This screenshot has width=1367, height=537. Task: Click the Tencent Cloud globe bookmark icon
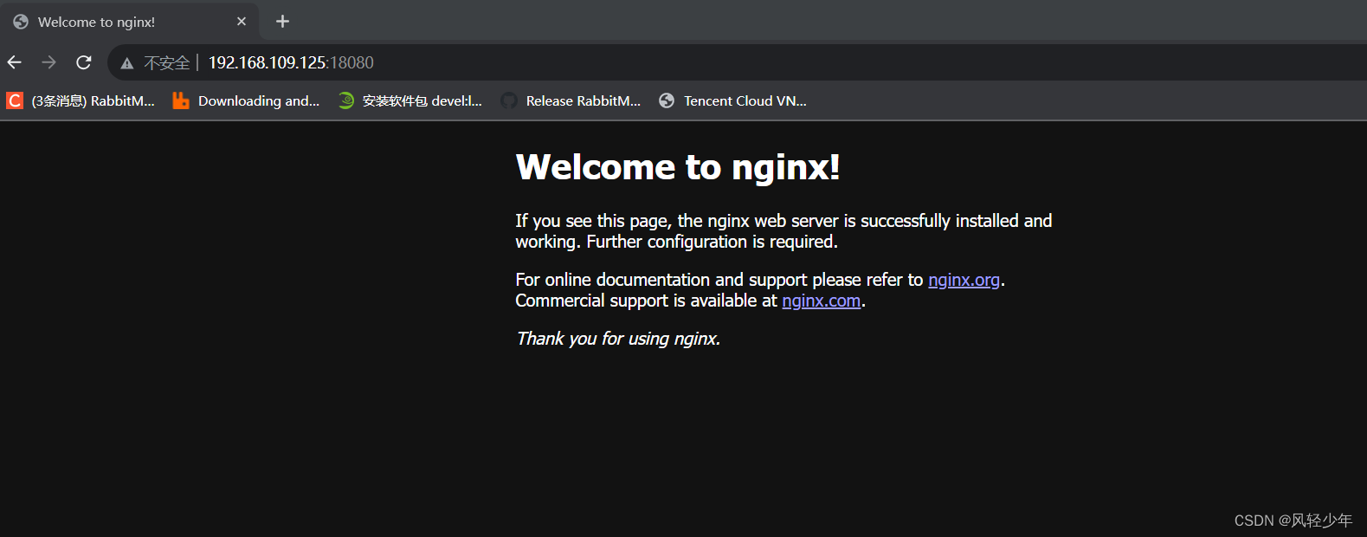click(667, 100)
